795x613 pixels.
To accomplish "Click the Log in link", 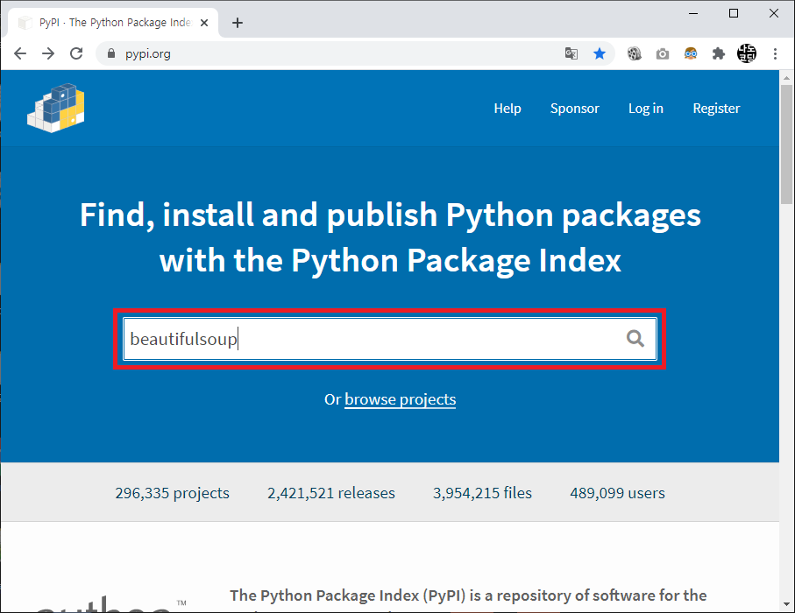I will (x=645, y=109).
